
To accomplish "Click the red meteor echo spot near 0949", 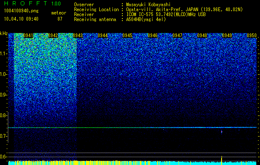I will click(x=222, y=132).
